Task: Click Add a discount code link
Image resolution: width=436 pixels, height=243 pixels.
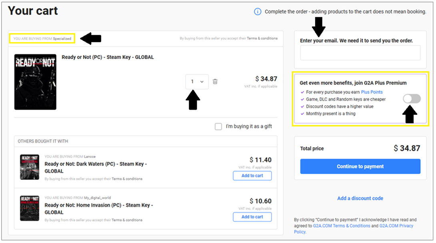Action: point(360,198)
